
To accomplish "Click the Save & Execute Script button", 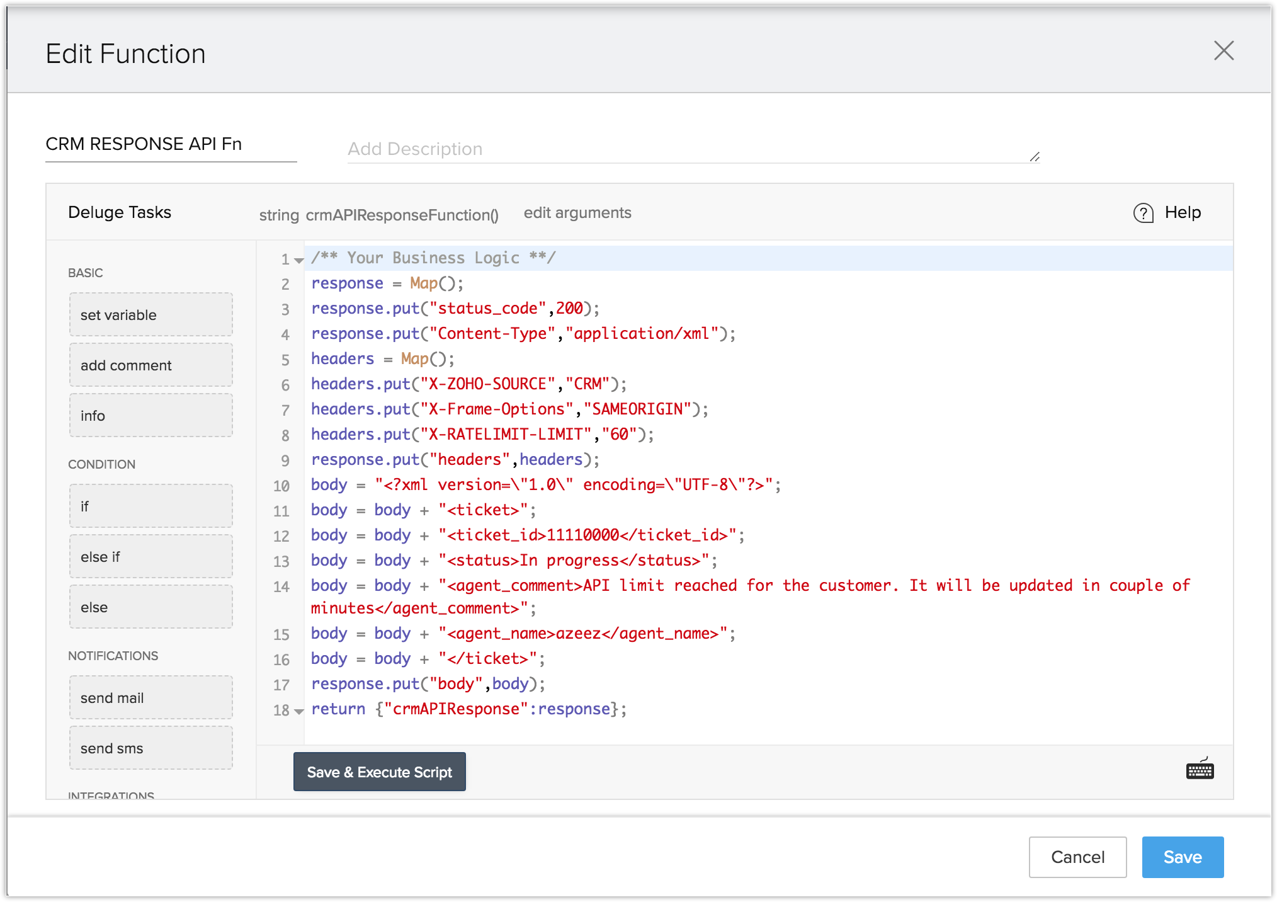I will tap(379, 772).
